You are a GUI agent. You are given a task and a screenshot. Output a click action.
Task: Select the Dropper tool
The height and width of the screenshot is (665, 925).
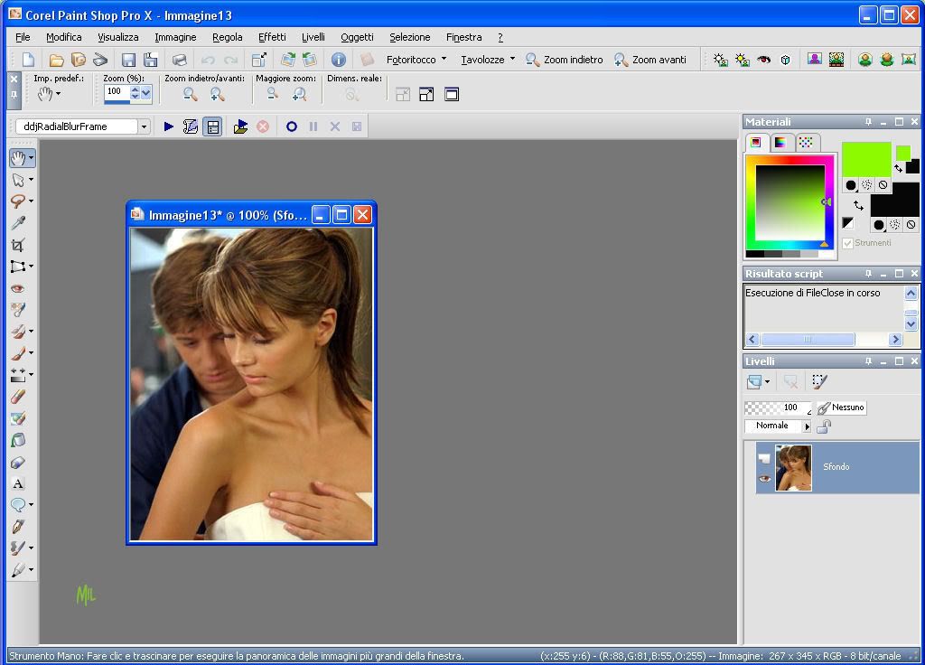[x=18, y=223]
